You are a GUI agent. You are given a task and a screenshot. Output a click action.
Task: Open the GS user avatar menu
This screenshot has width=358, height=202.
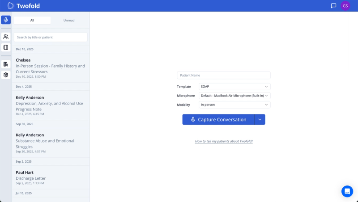tap(345, 6)
